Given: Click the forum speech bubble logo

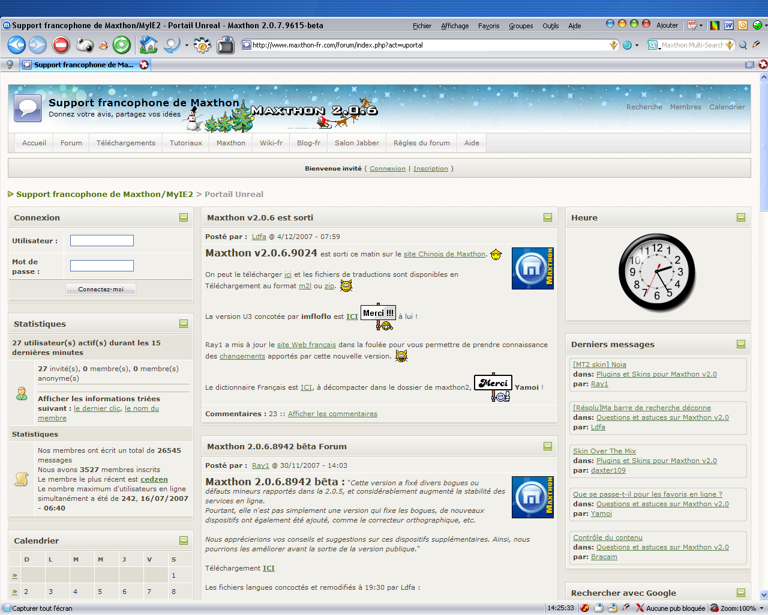Looking at the screenshot, I should click(28, 109).
